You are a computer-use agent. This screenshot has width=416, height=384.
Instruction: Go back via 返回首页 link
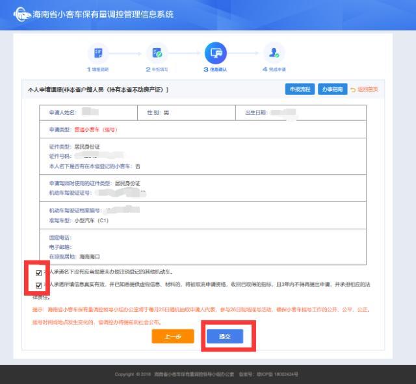coord(367,90)
